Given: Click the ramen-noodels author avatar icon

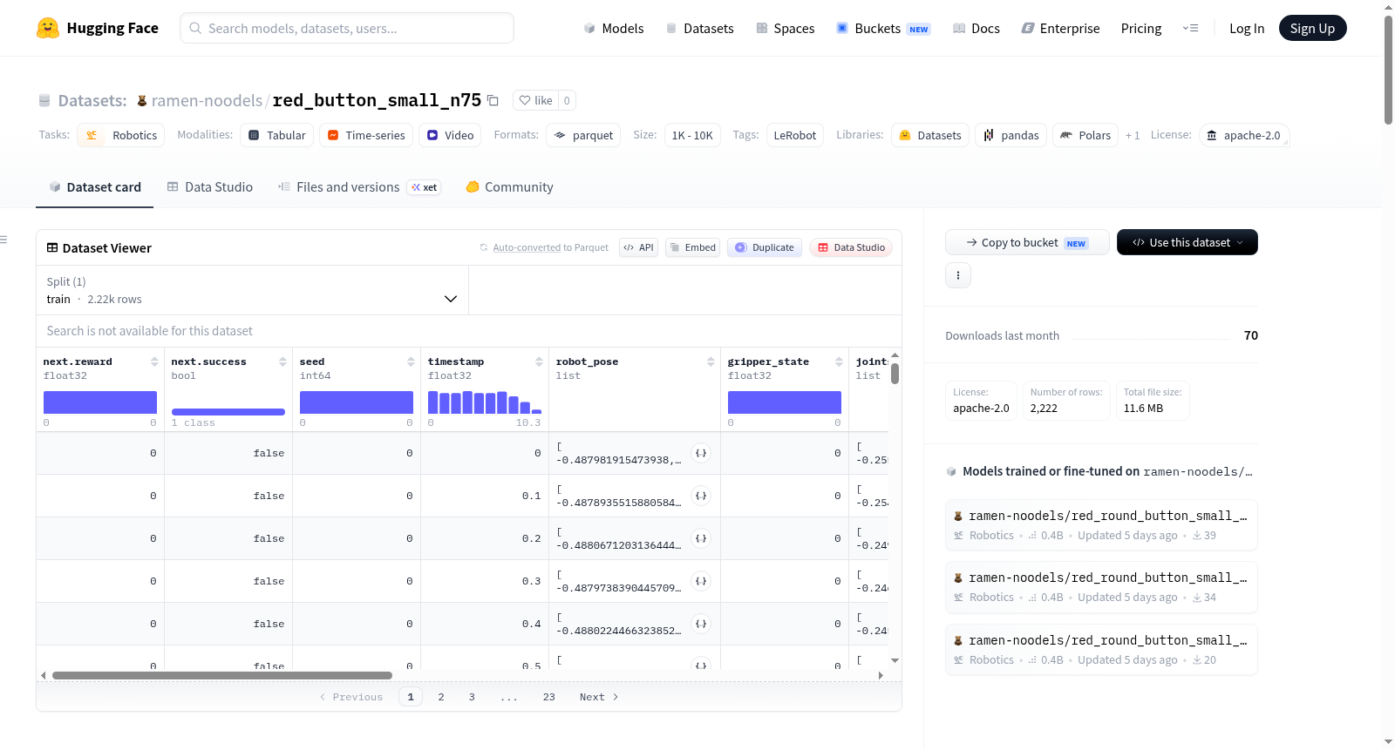Looking at the screenshot, I should coord(142,101).
